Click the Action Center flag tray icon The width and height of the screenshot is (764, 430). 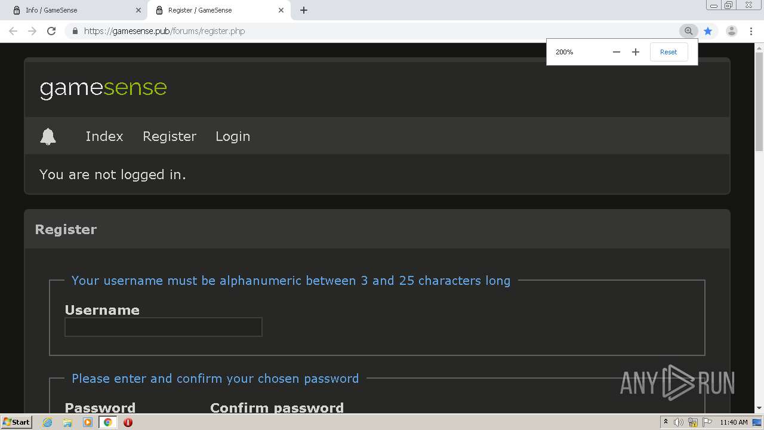(x=707, y=422)
